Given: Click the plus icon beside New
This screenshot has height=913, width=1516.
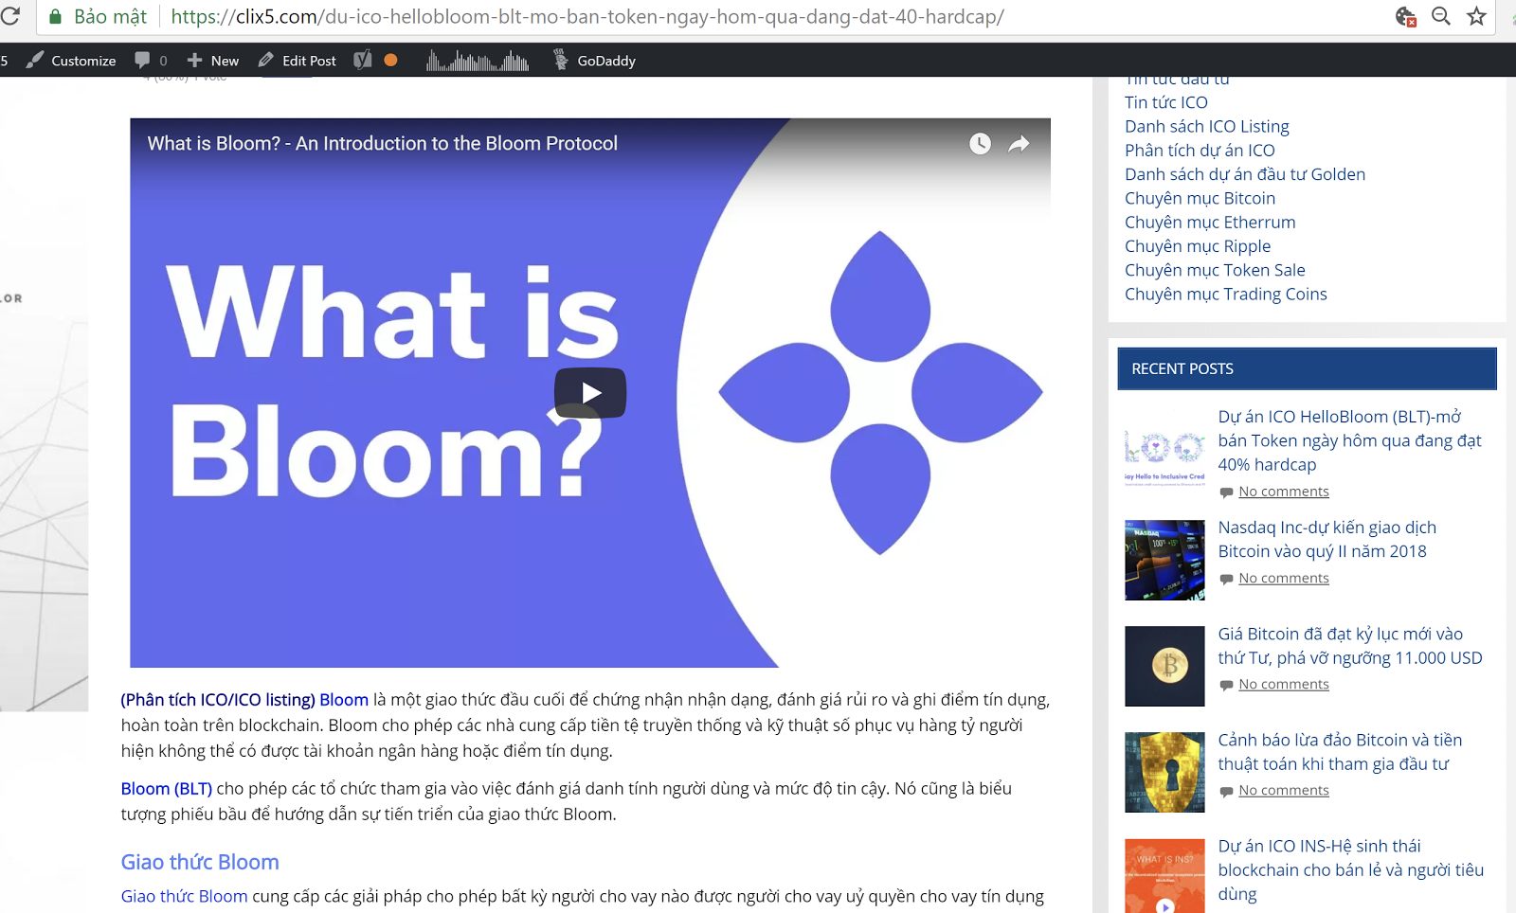Looking at the screenshot, I should click(194, 61).
